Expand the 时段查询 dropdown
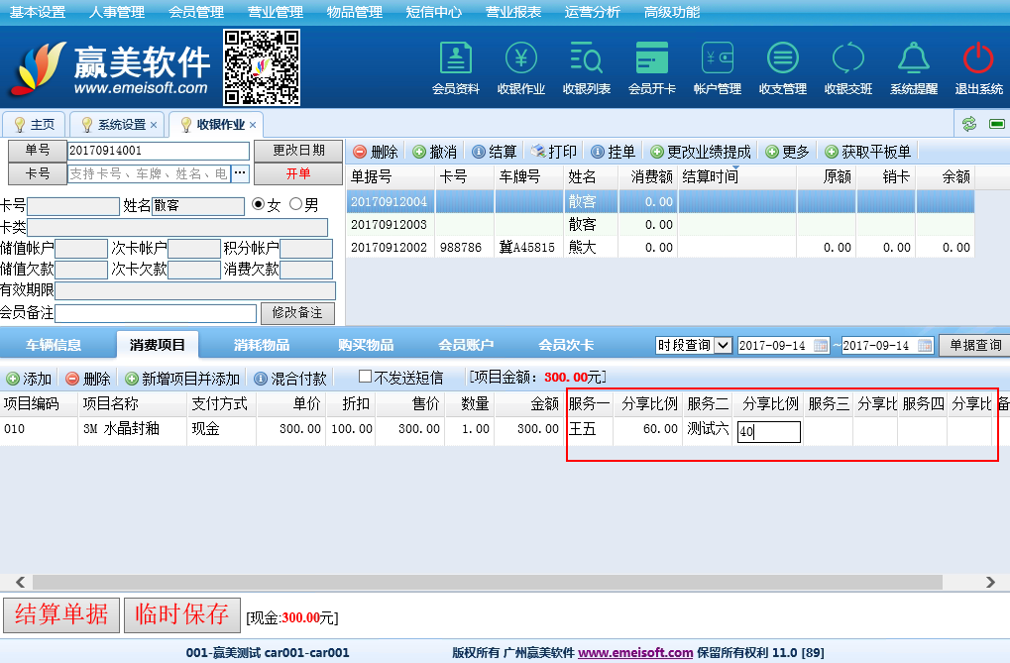1010x663 pixels. [723, 346]
